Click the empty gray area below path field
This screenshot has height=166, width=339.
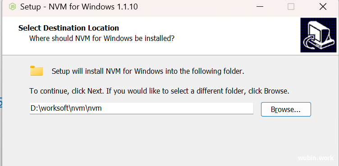pos(151,140)
